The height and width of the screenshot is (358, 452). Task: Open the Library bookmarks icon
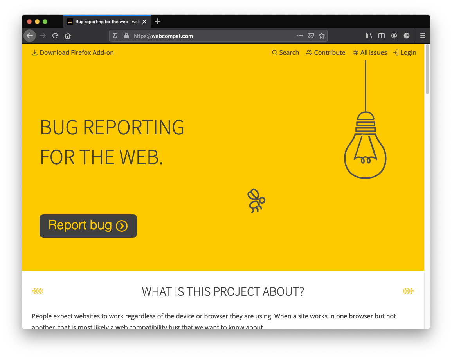pos(369,36)
